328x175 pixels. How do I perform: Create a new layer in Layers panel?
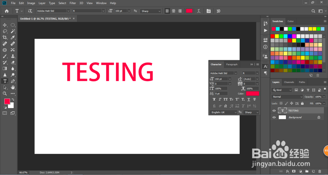point(313,171)
